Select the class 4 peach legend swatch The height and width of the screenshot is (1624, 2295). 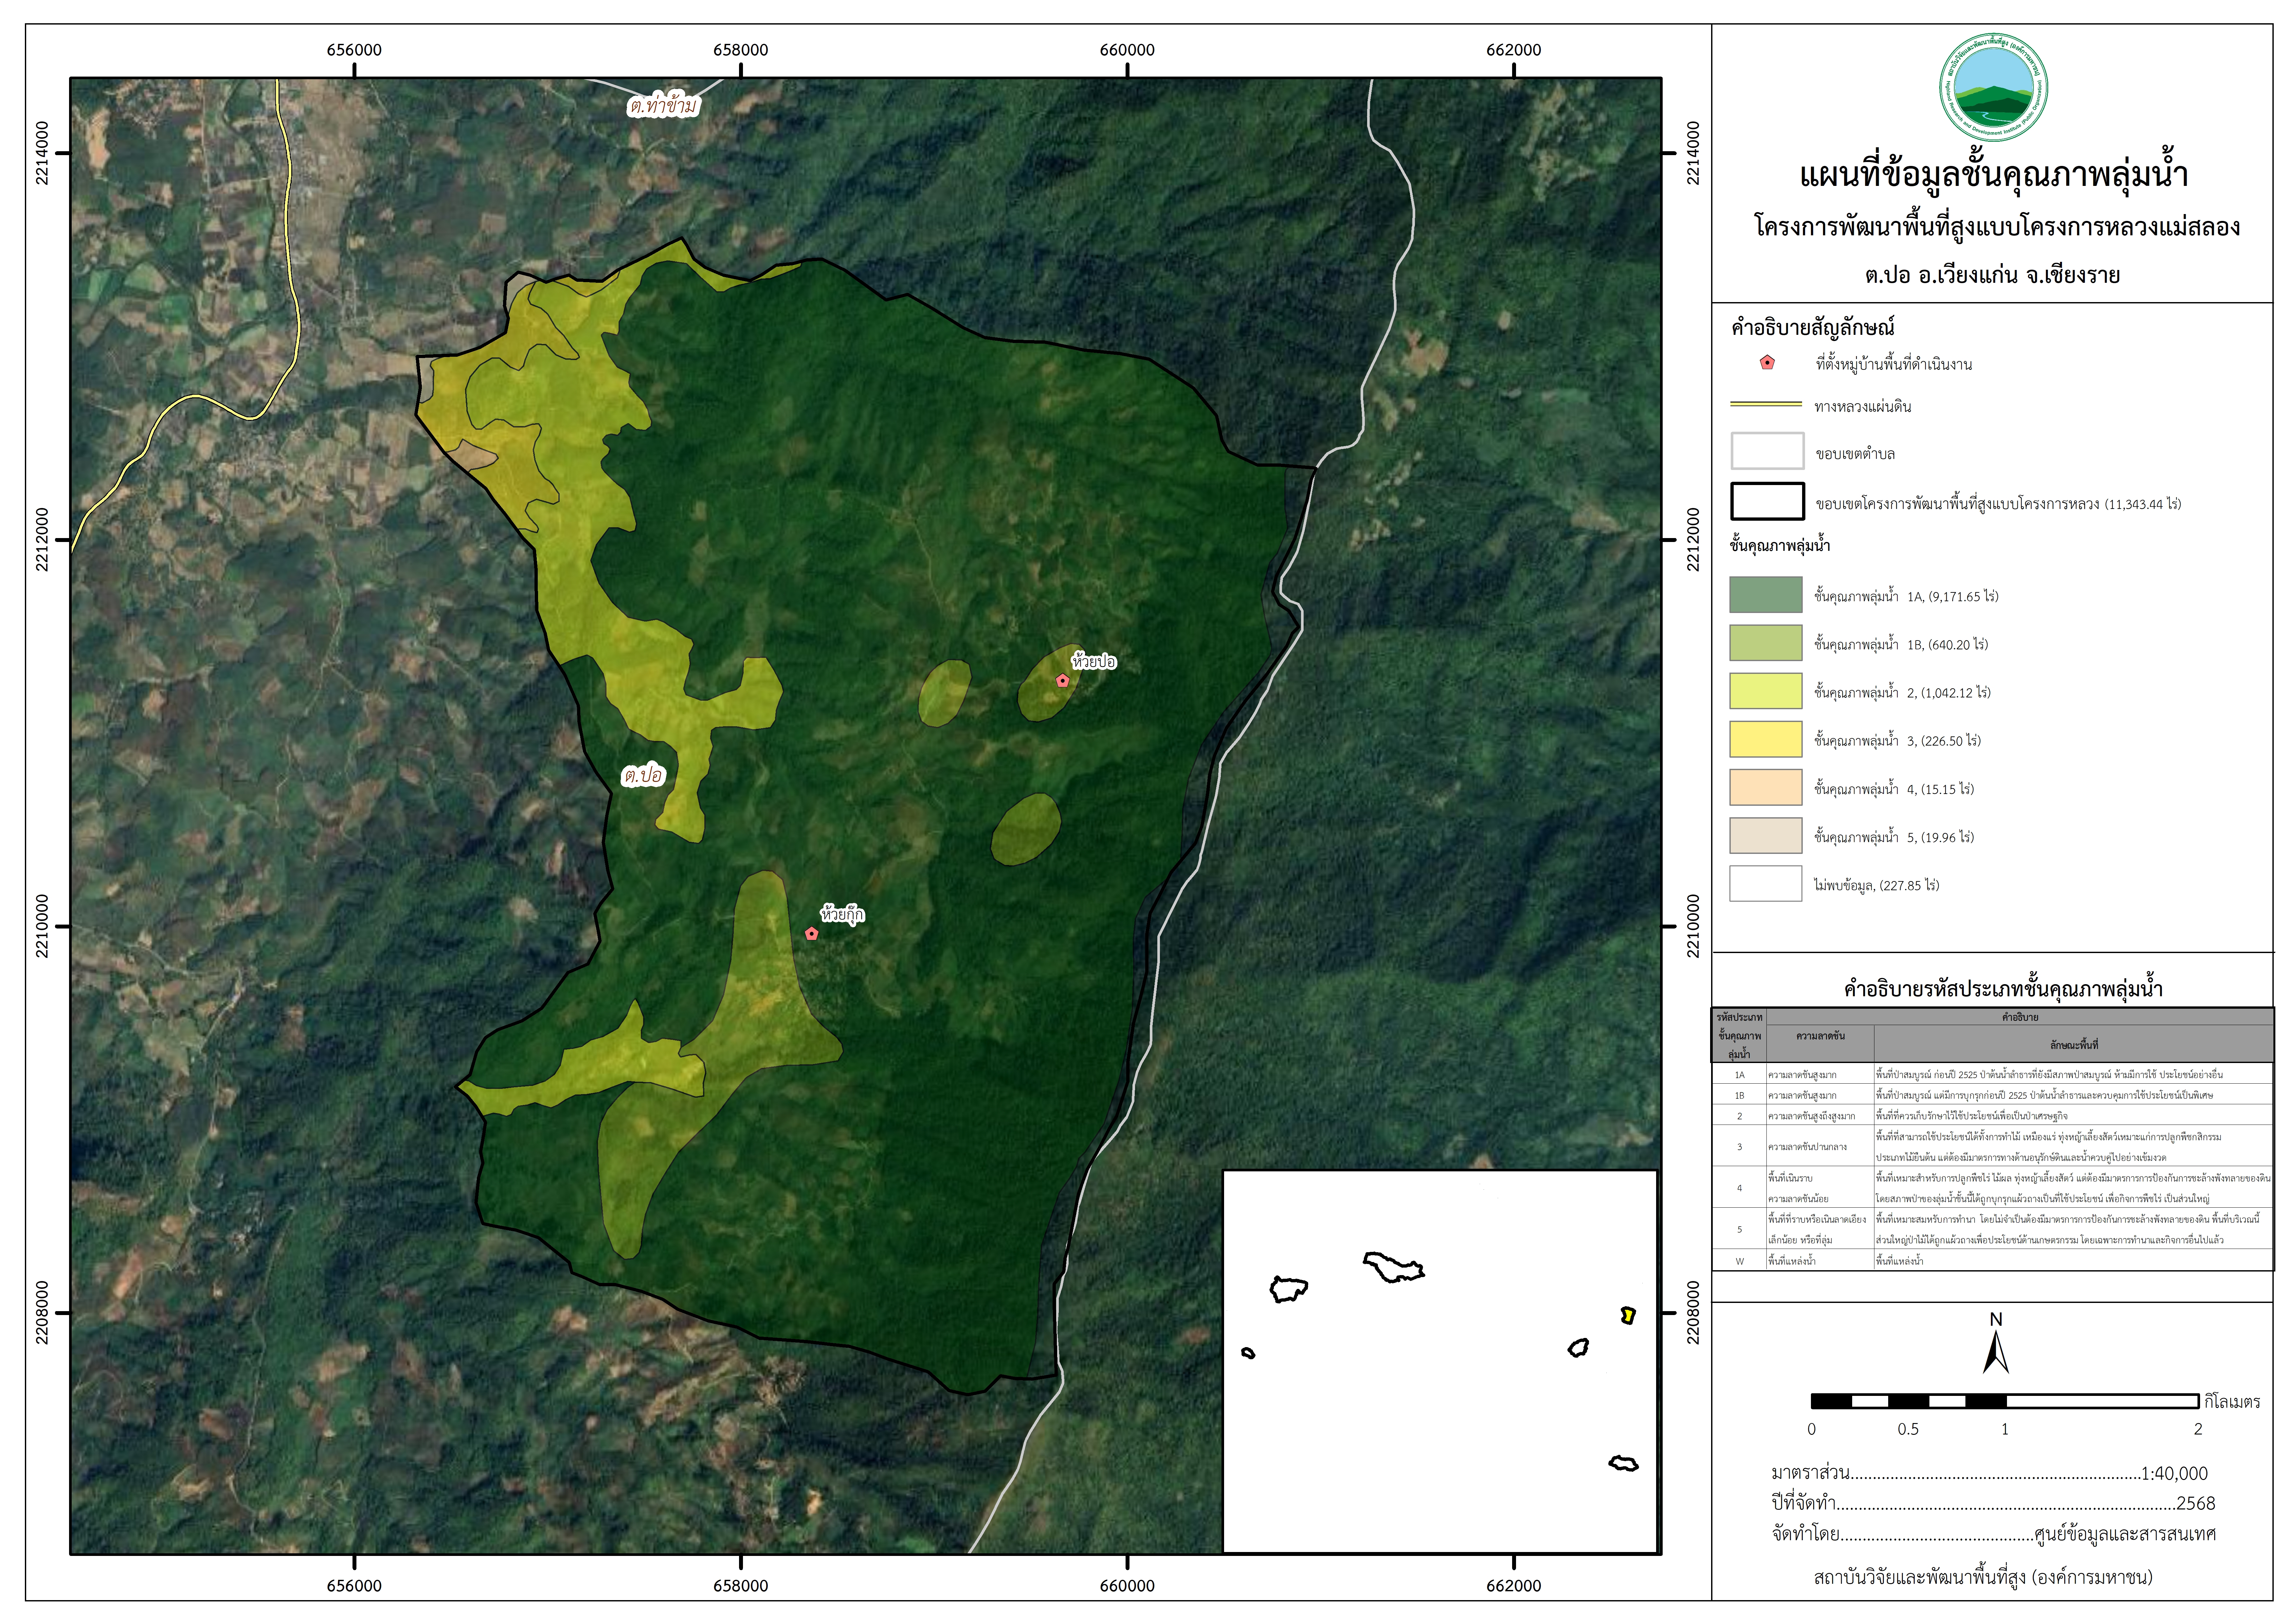click(x=1766, y=787)
